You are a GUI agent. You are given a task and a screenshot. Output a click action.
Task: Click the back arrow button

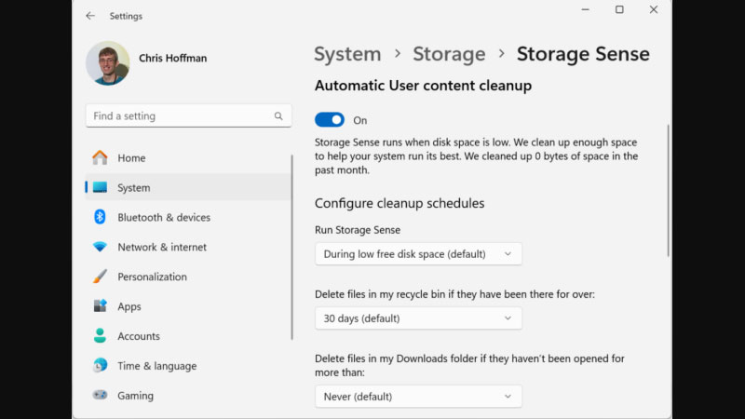pos(90,16)
